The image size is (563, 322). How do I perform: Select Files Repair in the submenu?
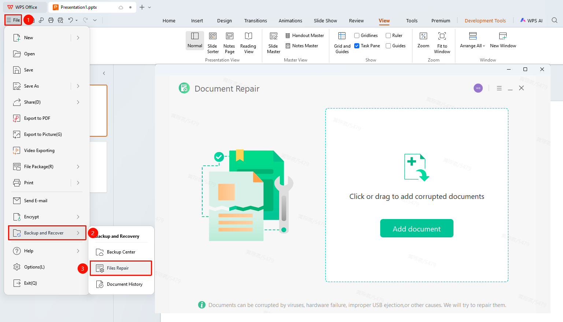[121, 268]
